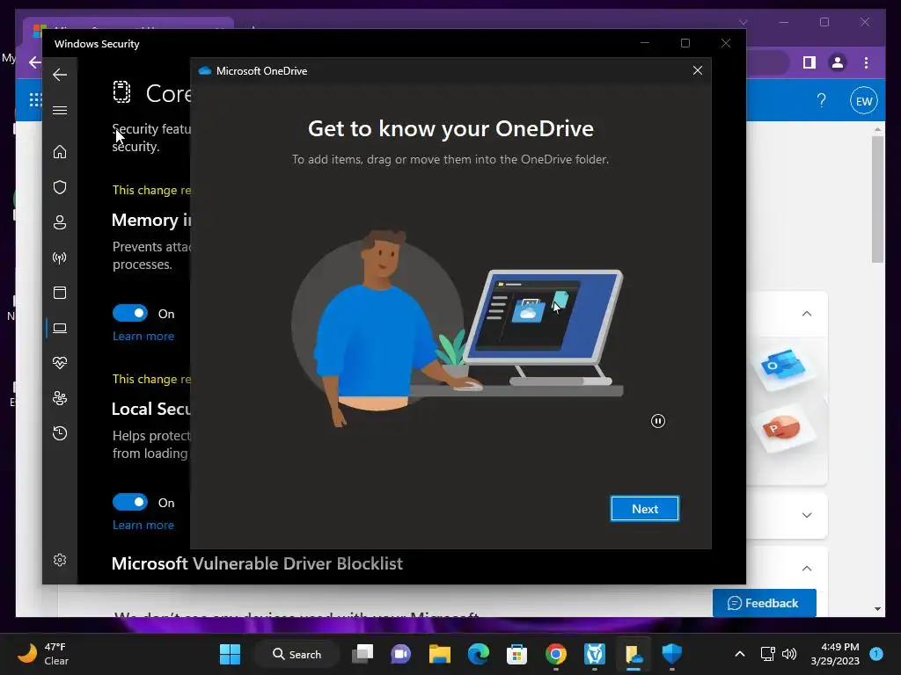This screenshot has height=675, width=901.
Task: Open the Chrome profile icon
Action: [838, 62]
